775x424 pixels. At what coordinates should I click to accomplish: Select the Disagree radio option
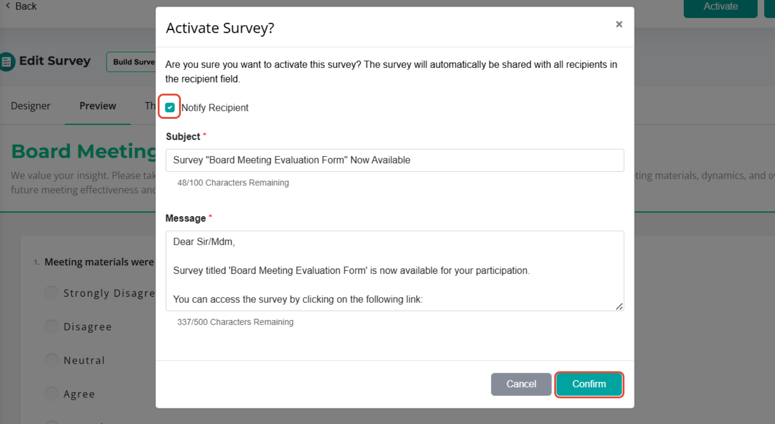pyautogui.click(x=51, y=327)
